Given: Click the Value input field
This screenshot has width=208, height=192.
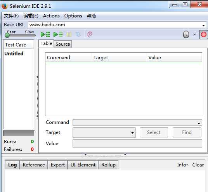Looking at the screenshot, I should pyautogui.click(x=137, y=144).
